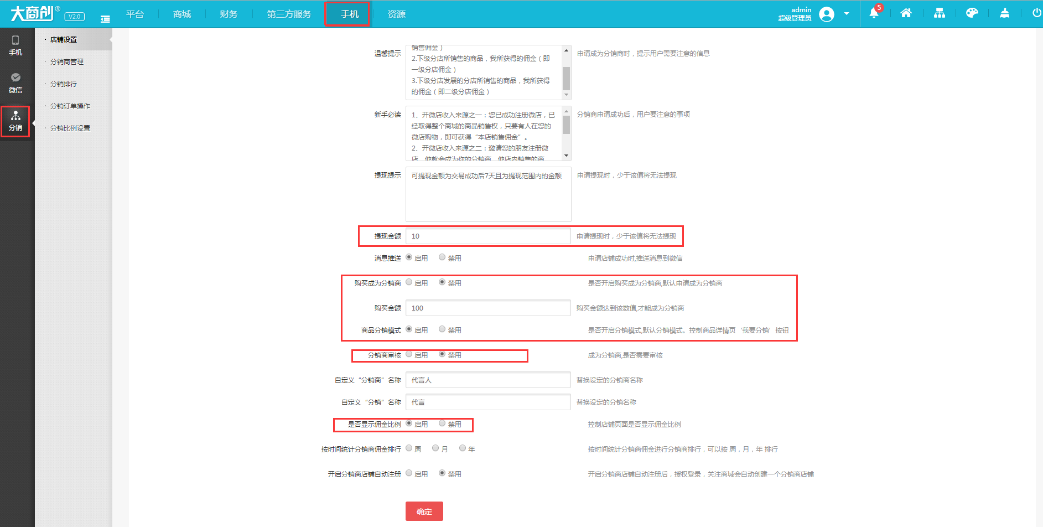Enable 商品分销模式 radio option

pos(409,329)
